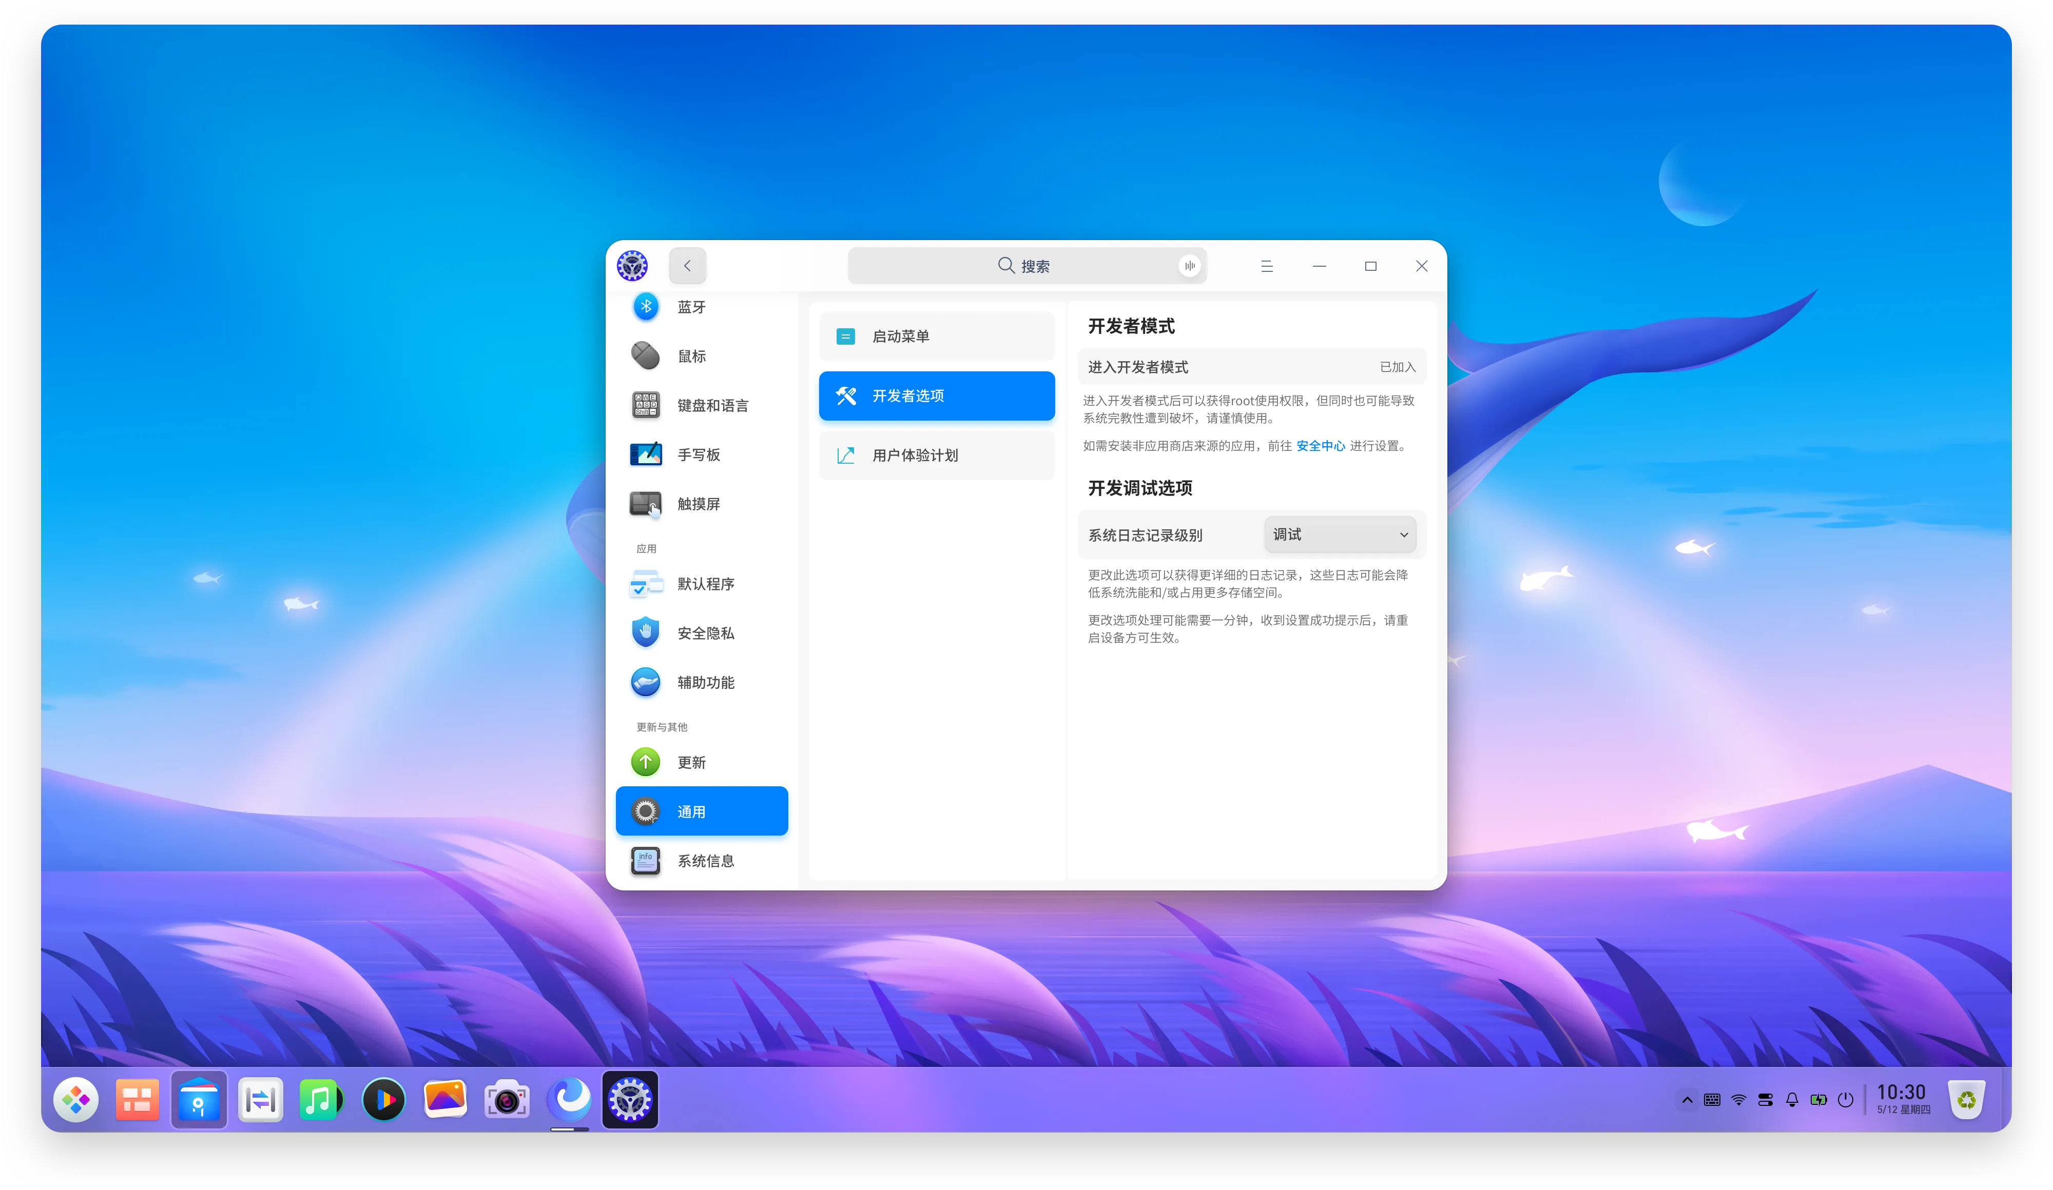Open Bluetooth settings (蓝牙)
Image resolution: width=2053 pixels, height=1190 pixels.
(x=702, y=307)
